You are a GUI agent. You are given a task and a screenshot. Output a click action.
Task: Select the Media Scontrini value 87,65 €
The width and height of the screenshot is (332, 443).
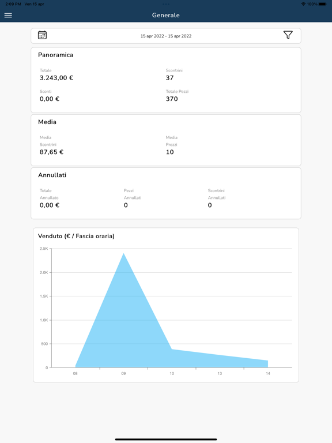51,152
